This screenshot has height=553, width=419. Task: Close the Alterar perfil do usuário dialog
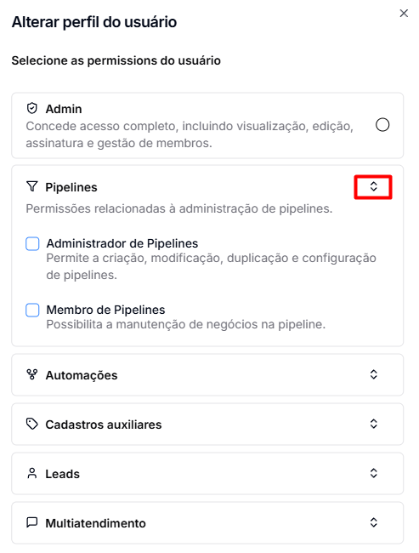(404, 14)
